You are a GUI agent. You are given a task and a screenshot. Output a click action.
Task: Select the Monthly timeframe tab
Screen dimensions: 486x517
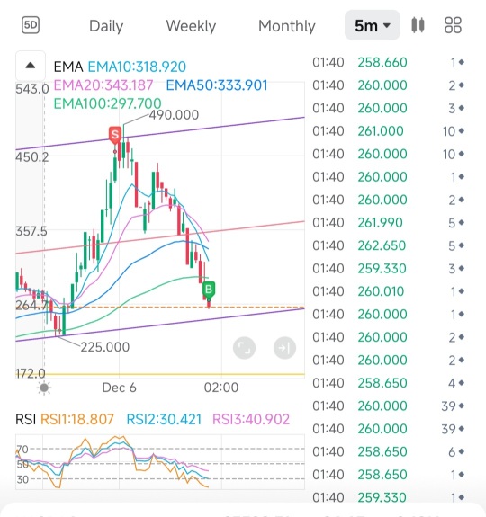click(287, 26)
